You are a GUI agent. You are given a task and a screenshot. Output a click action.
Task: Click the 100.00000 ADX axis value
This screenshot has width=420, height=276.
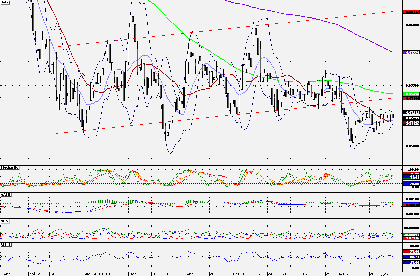411,228
